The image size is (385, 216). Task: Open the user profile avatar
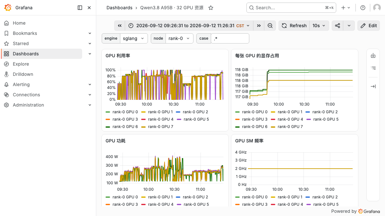coord(377,8)
